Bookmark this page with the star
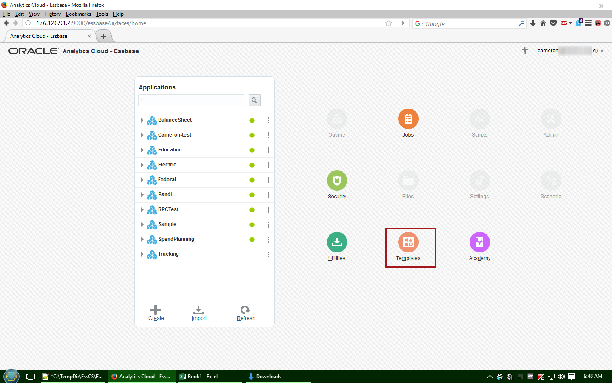Screen dimensions: 612x383 (x=388, y=23)
